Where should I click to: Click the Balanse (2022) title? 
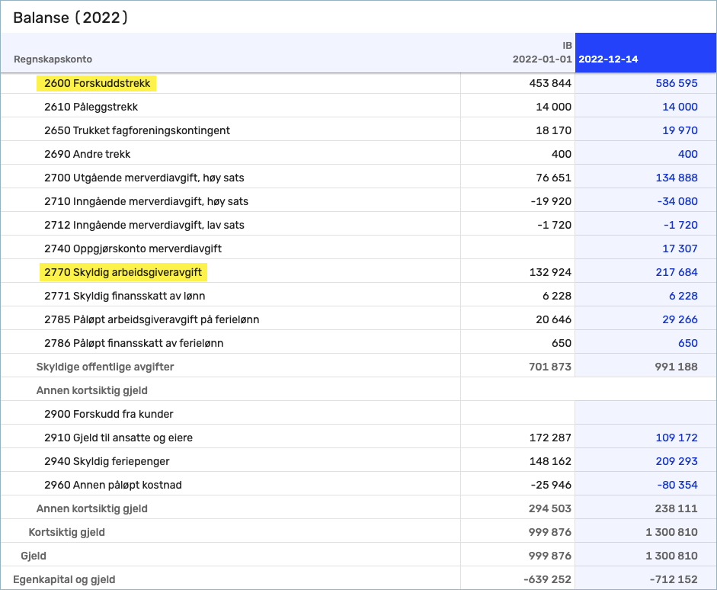click(70, 18)
